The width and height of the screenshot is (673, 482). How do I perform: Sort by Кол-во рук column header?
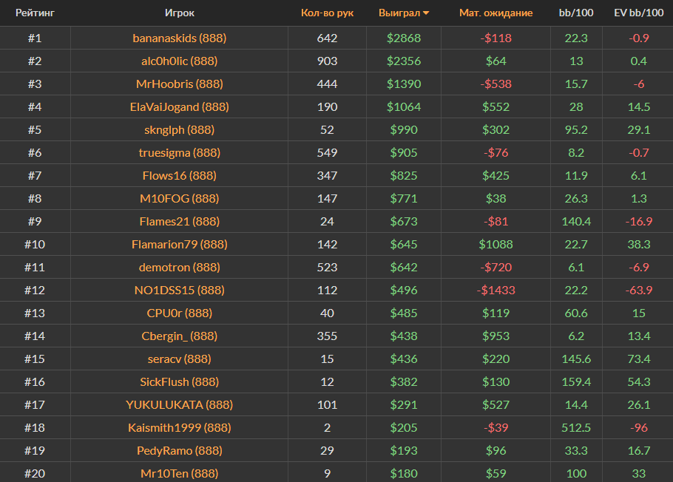(327, 13)
